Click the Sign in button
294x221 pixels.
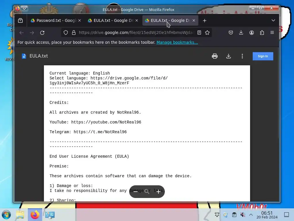pos(263,56)
